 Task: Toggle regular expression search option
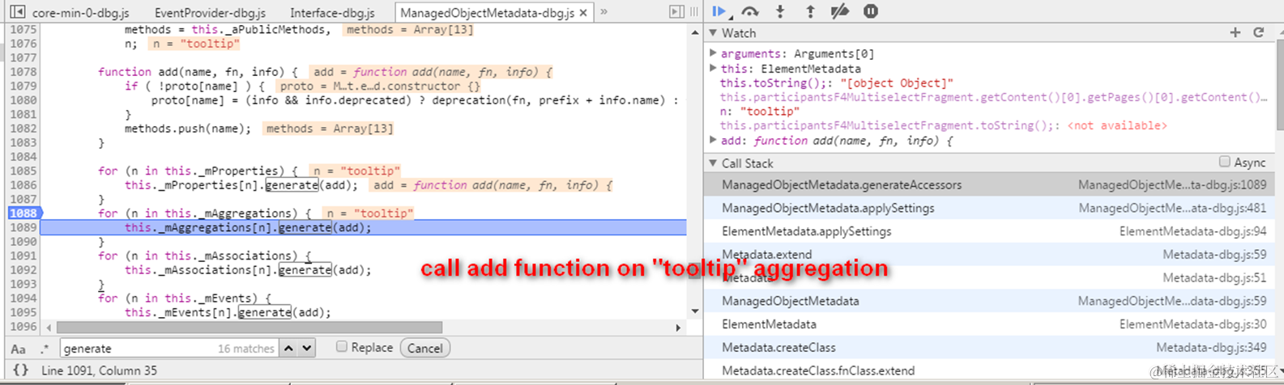pyautogui.click(x=45, y=349)
